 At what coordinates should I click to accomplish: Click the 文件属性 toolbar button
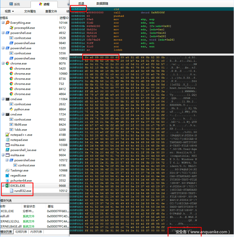[x=30, y=11]
